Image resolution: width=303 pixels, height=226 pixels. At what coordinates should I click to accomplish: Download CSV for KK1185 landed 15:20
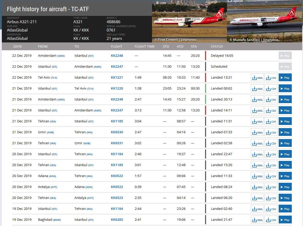tap(271, 165)
